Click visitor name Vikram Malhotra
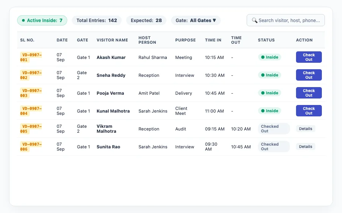342x213 pixels. [x=106, y=129]
